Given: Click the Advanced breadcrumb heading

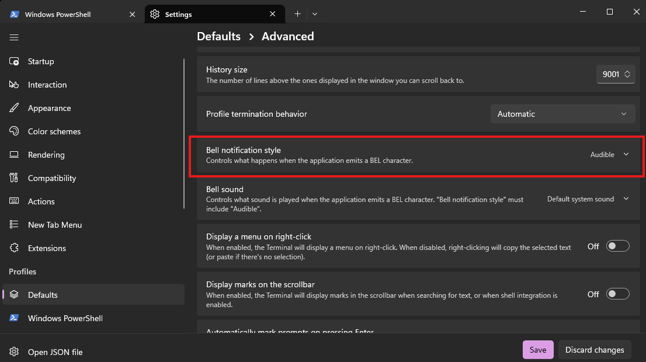Looking at the screenshot, I should point(287,36).
